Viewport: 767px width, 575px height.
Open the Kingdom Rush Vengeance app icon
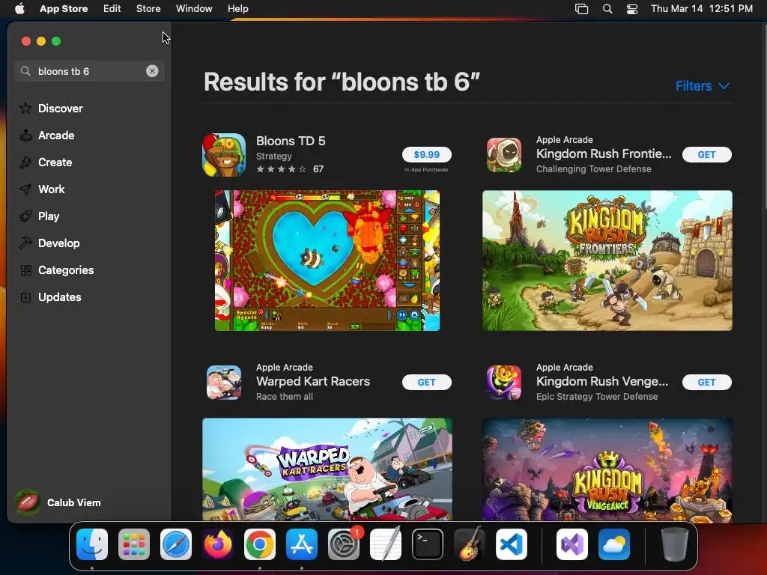tap(504, 382)
